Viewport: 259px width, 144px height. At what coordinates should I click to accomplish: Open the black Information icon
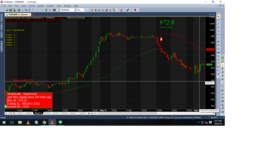point(54,10)
